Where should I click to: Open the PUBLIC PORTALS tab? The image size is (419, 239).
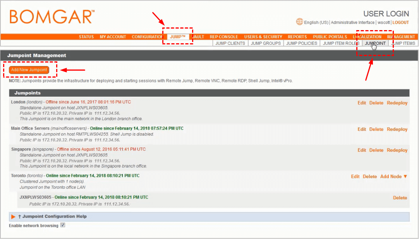[330, 37]
